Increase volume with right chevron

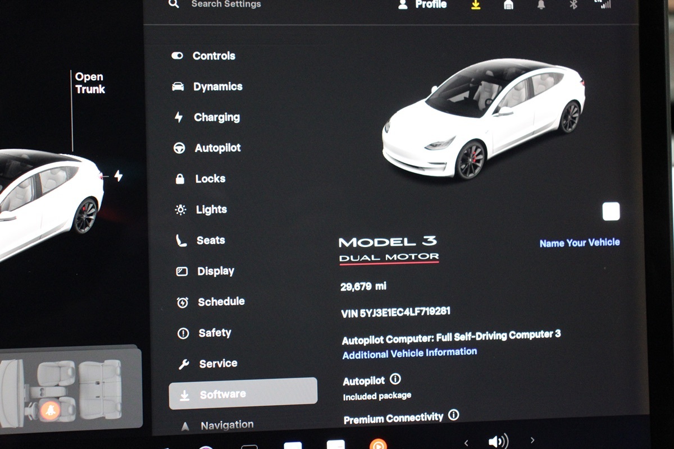pyautogui.click(x=532, y=441)
